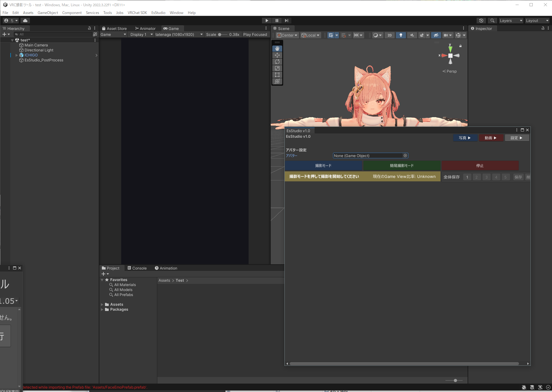Select the Rotate tool
The height and width of the screenshot is (392, 552).
277,62
